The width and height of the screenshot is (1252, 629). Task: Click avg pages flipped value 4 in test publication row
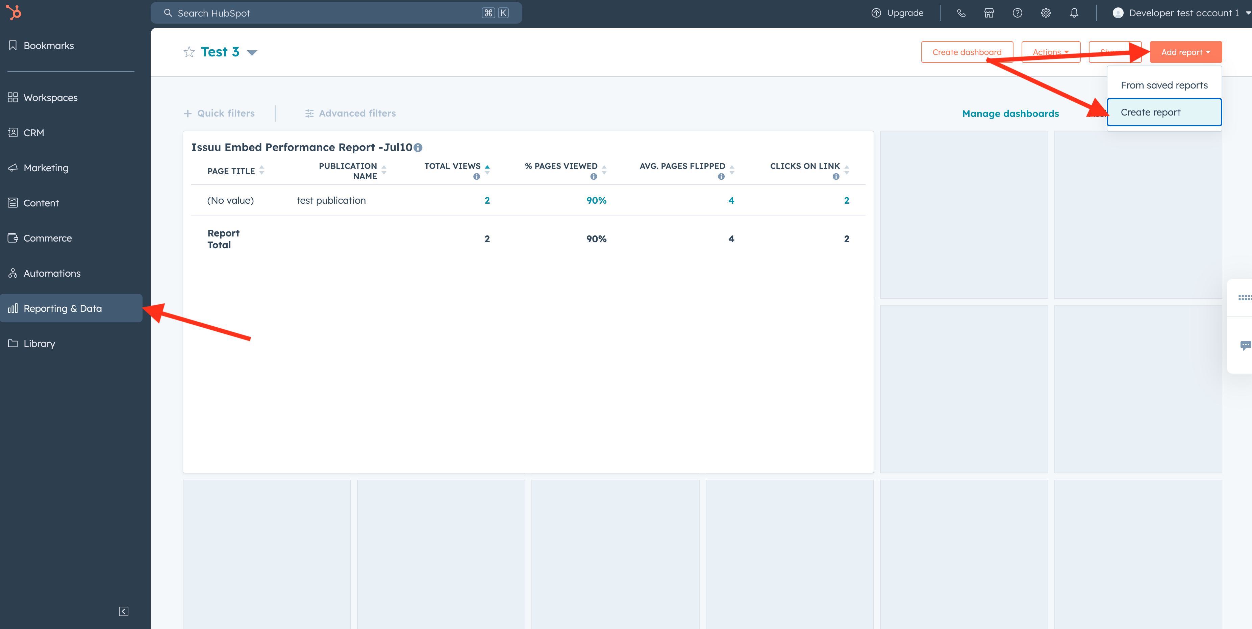[x=731, y=200]
